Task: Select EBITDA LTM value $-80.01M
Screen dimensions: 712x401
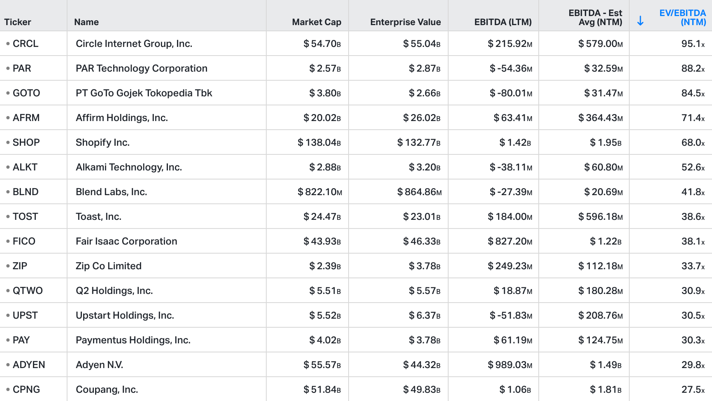Action: [x=511, y=93]
